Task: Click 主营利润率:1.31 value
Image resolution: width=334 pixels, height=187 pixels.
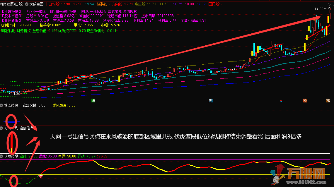Action: [x=193, y=21]
